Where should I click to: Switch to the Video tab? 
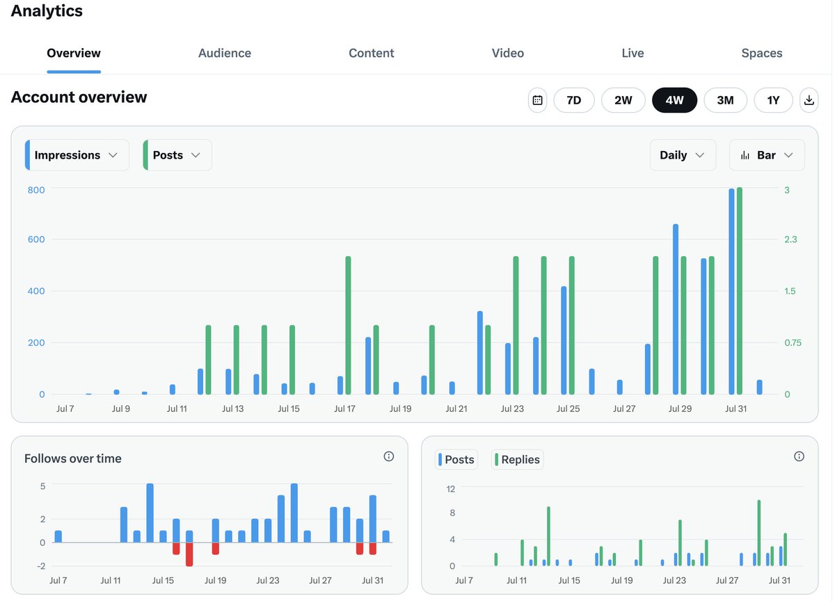point(508,53)
